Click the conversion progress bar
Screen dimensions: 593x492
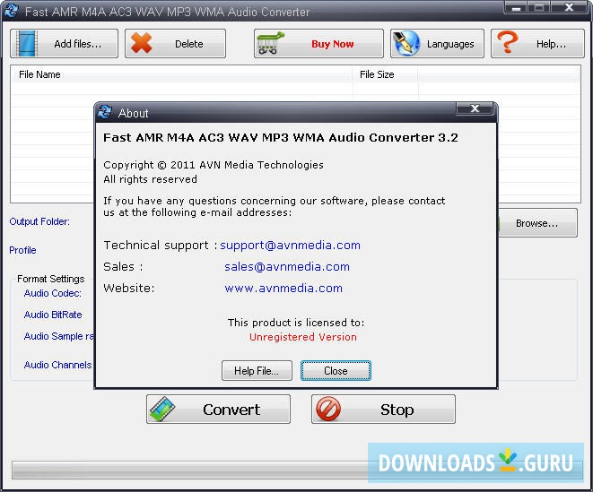coord(298,470)
